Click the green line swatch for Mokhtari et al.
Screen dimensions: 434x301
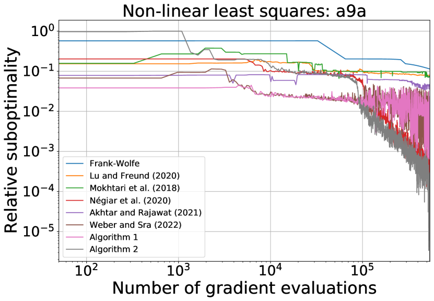click(75, 188)
